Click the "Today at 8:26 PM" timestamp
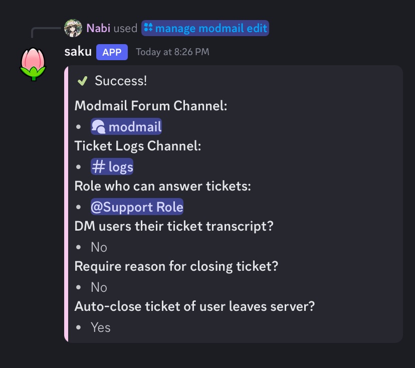 tap(172, 52)
